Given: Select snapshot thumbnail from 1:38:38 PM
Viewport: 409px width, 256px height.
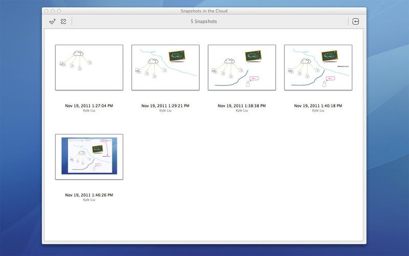Looking at the screenshot, I should pyautogui.click(x=242, y=68).
